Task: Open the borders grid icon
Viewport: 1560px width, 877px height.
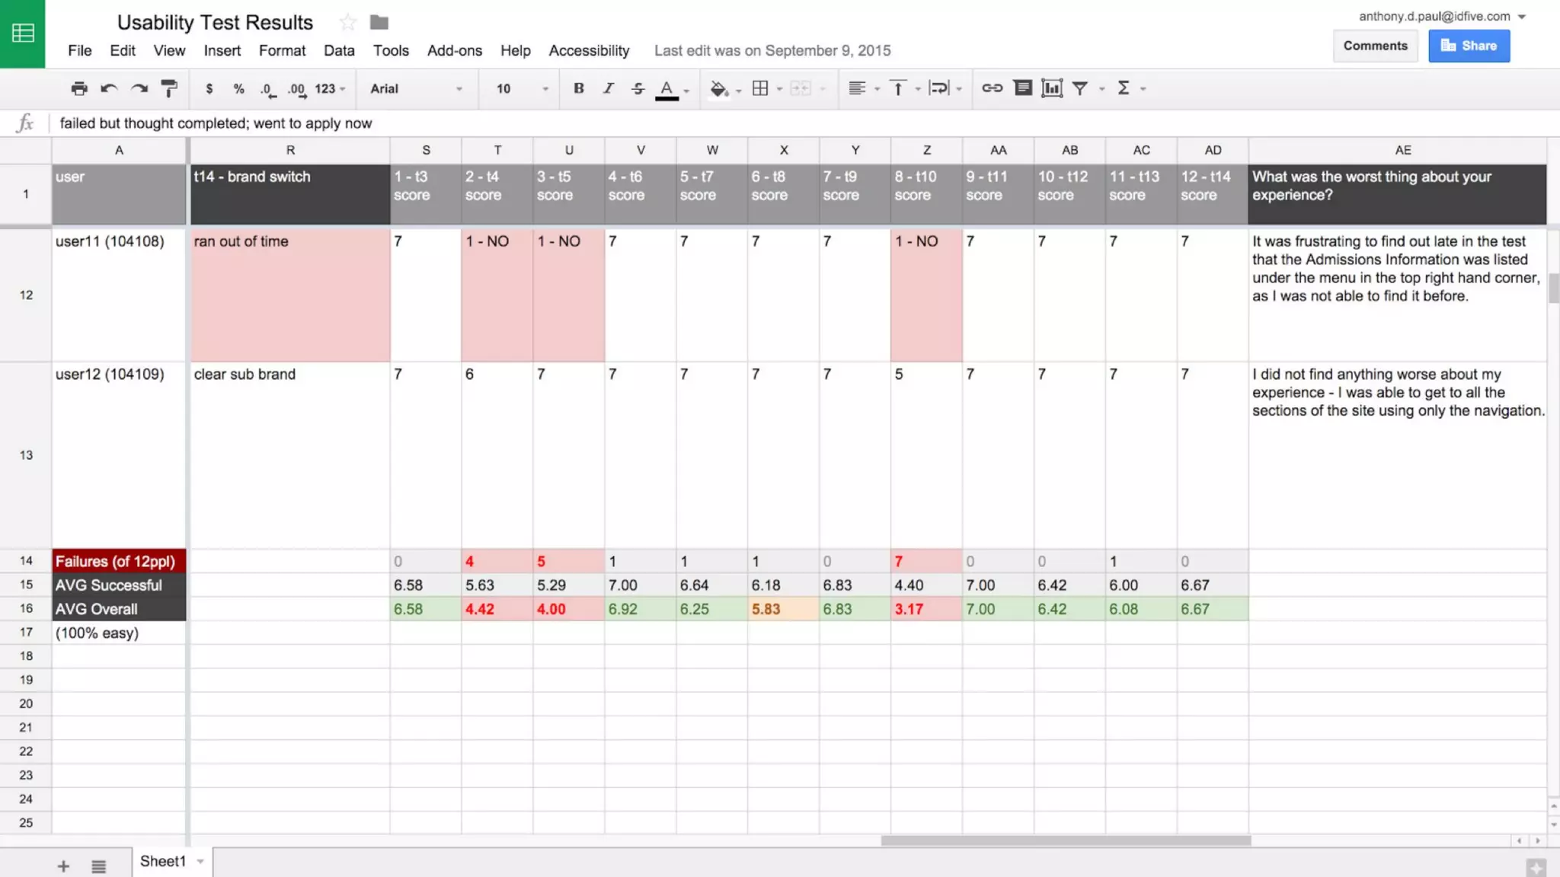Action: point(760,88)
